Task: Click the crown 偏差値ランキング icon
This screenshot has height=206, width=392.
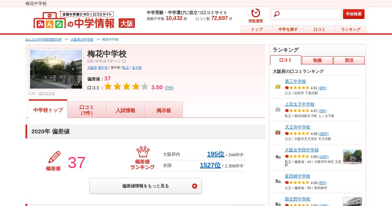Action: tap(143, 152)
